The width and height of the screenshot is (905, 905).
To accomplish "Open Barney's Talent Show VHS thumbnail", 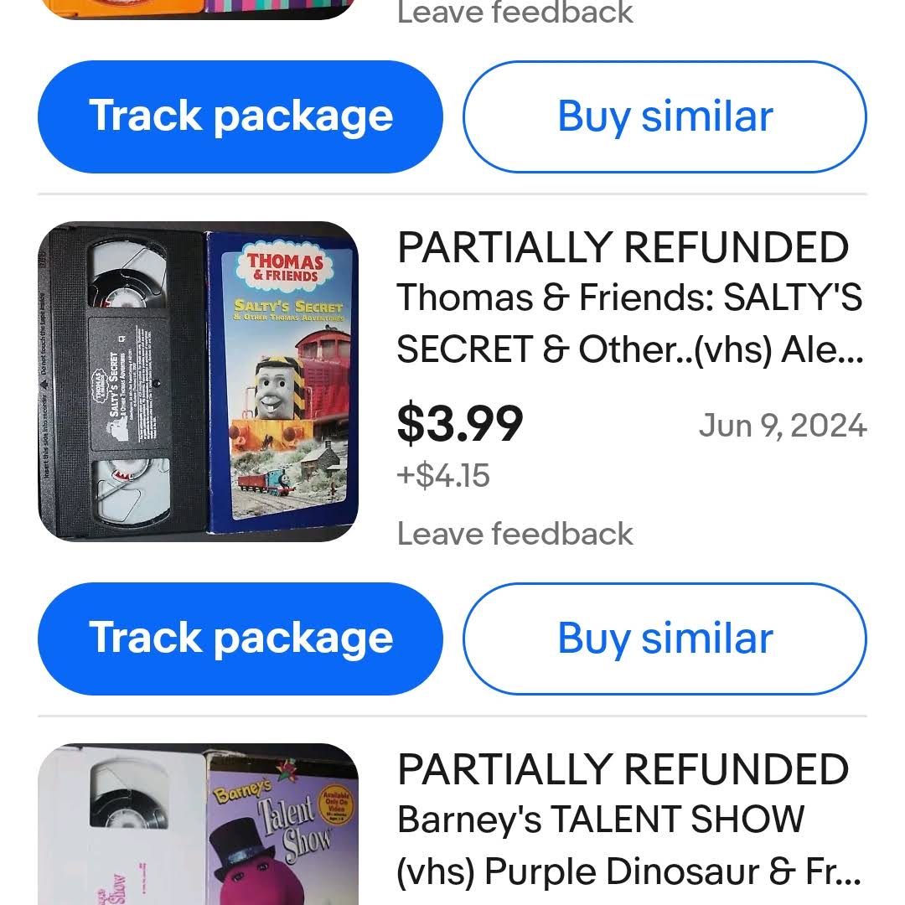I will (198, 825).
